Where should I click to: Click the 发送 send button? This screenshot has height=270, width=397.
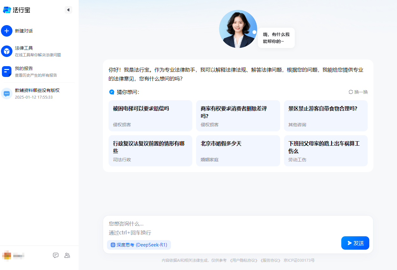tap(355, 243)
